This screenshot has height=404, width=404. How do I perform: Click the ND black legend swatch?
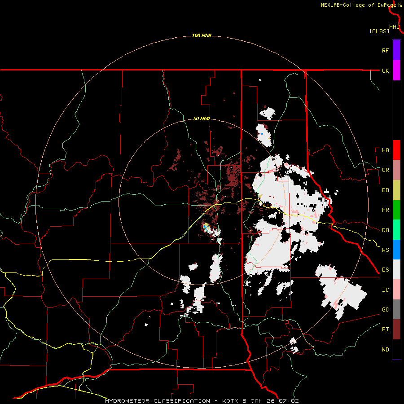pyautogui.click(x=396, y=349)
